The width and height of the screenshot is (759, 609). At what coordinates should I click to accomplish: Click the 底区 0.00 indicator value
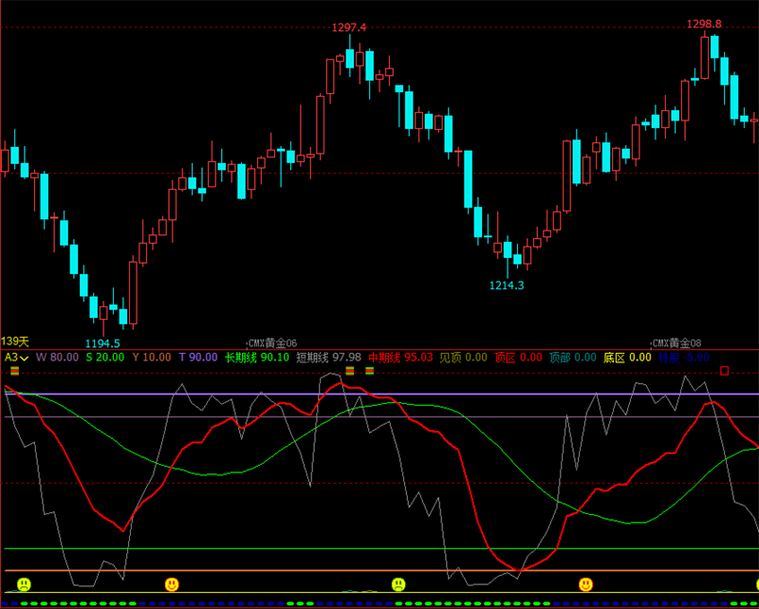(627, 358)
